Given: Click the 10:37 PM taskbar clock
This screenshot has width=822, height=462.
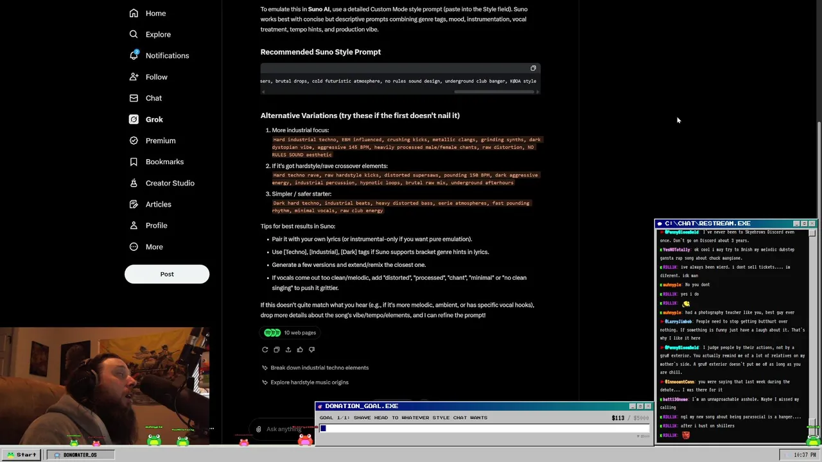Looking at the screenshot, I should (798, 455).
